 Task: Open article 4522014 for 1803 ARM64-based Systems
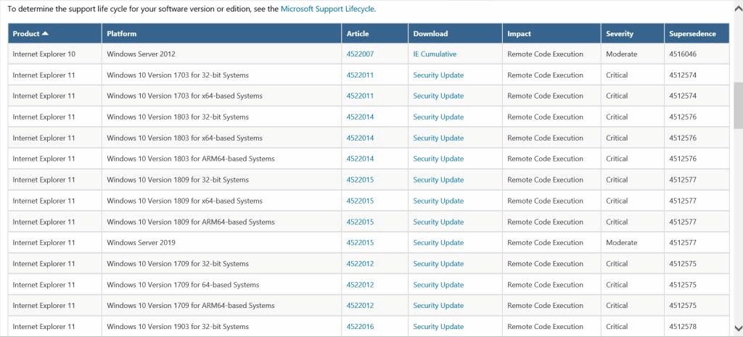[360, 159]
